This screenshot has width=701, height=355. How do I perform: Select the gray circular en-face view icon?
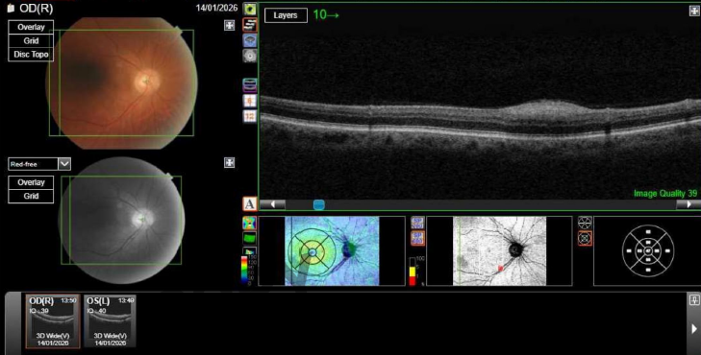pyautogui.click(x=250, y=56)
